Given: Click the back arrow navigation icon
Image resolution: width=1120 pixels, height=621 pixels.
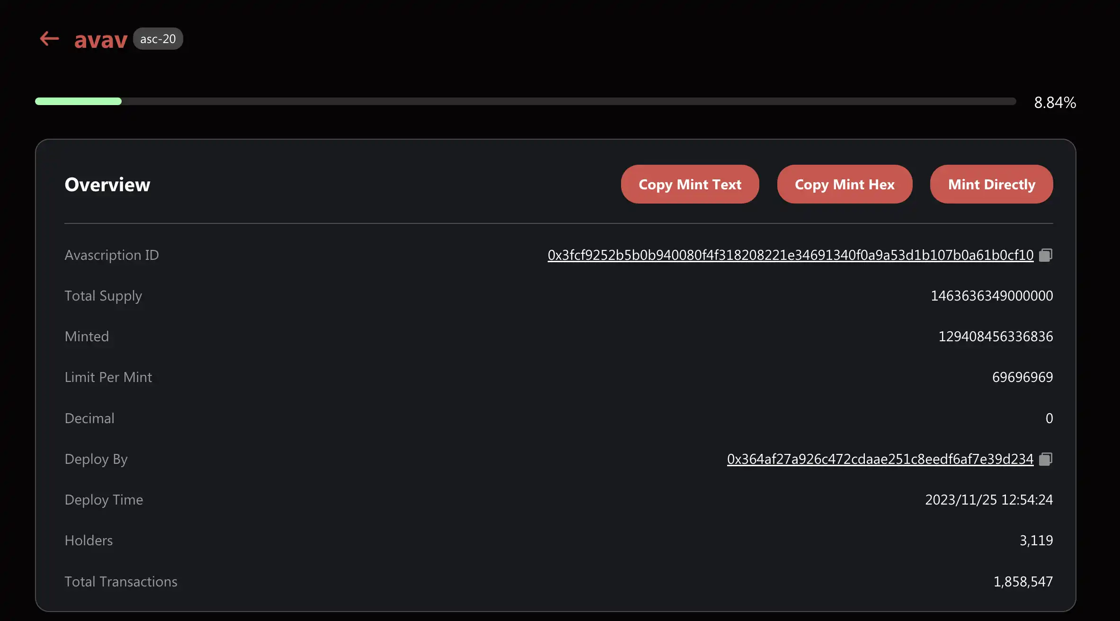Looking at the screenshot, I should click(48, 37).
